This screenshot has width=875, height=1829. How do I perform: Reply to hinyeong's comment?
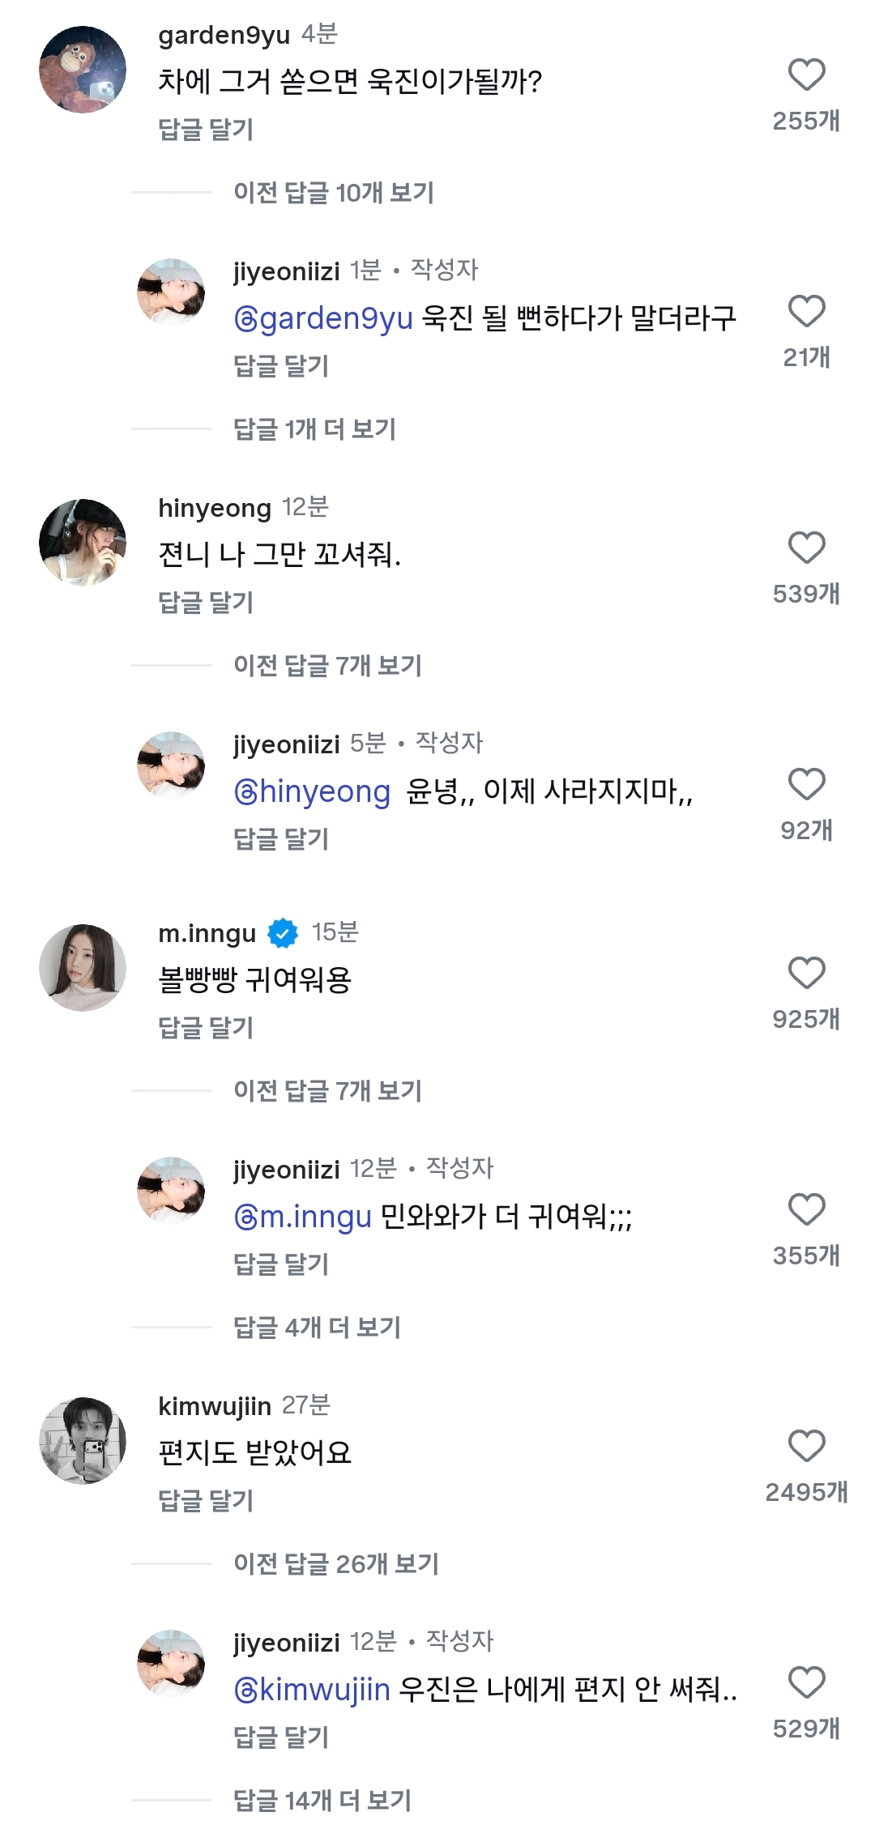[206, 603]
